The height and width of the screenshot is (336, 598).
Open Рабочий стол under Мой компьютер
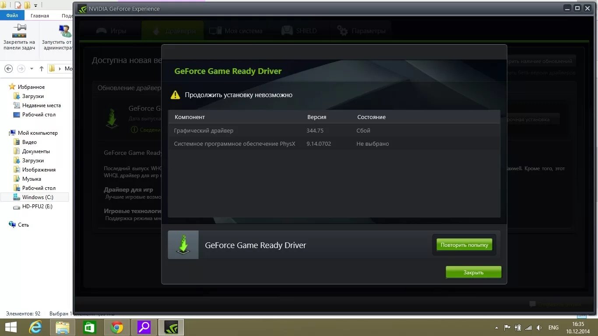click(x=39, y=188)
